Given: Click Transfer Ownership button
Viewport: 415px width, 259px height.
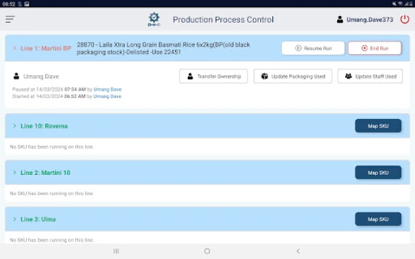Looking at the screenshot, I should pos(213,76).
